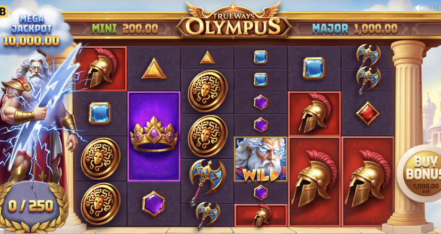Click the large purple hexagon gem in reel two
Screen dimensions: 441x234
(153, 204)
